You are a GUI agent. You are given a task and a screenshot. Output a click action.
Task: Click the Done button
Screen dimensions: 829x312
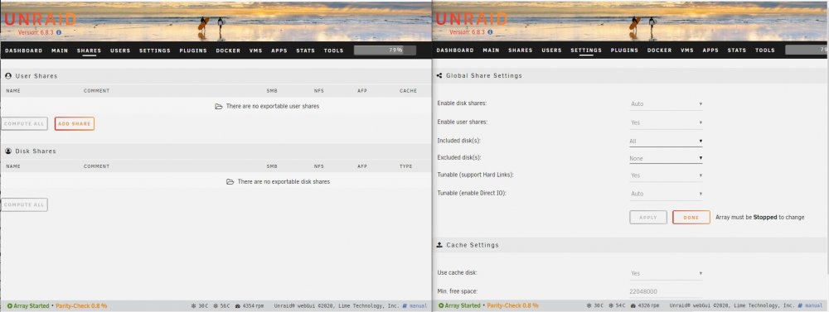(691, 217)
